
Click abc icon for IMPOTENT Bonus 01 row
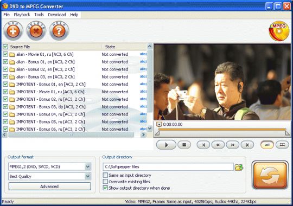click(x=143, y=84)
